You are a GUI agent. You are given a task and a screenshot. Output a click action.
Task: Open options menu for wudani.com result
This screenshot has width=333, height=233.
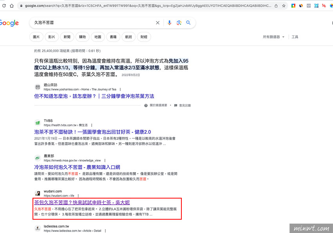point(78,196)
